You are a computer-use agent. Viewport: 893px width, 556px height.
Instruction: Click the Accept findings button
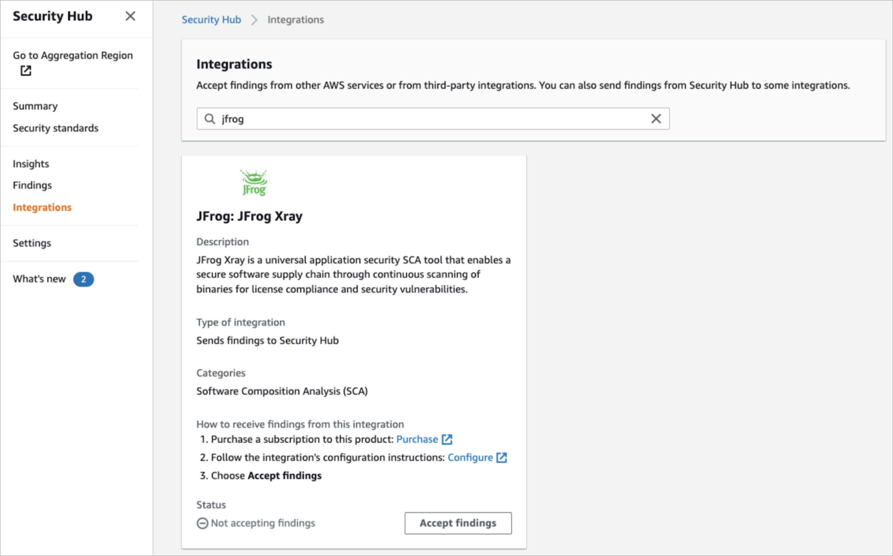458,523
